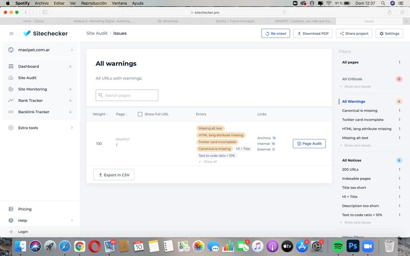Viewport: 410px width, 256px height.
Task: Switch to Inicio - Canva browser tab
Action: click(34, 21)
